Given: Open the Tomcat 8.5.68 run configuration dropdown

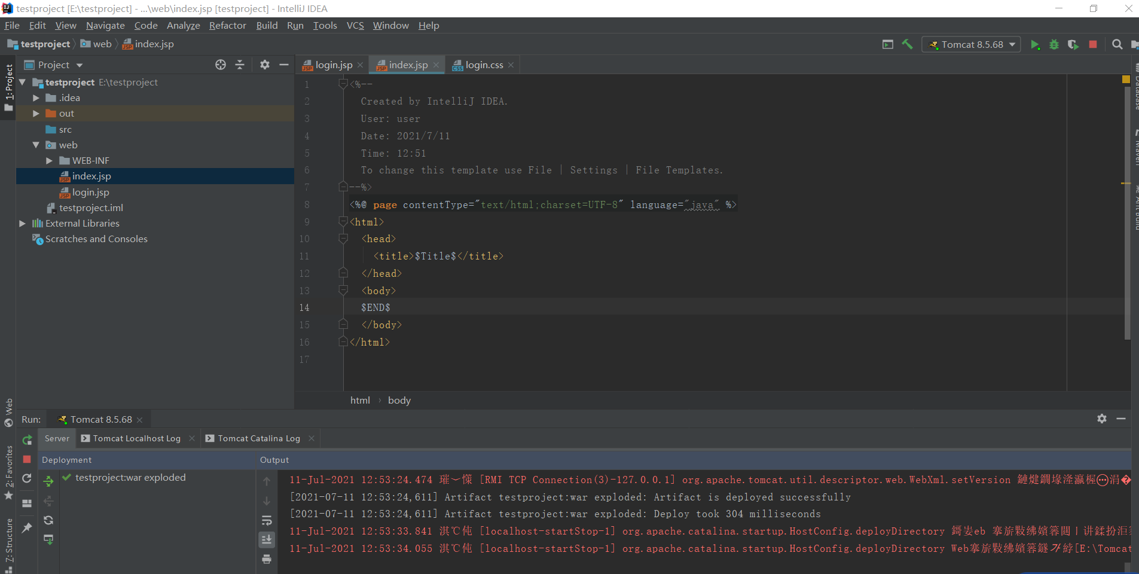Looking at the screenshot, I should point(1012,44).
